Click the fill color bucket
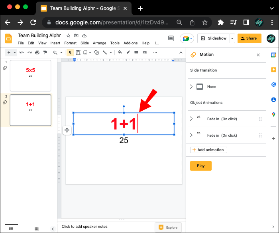The image size is (279, 233). (x=120, y=52)
